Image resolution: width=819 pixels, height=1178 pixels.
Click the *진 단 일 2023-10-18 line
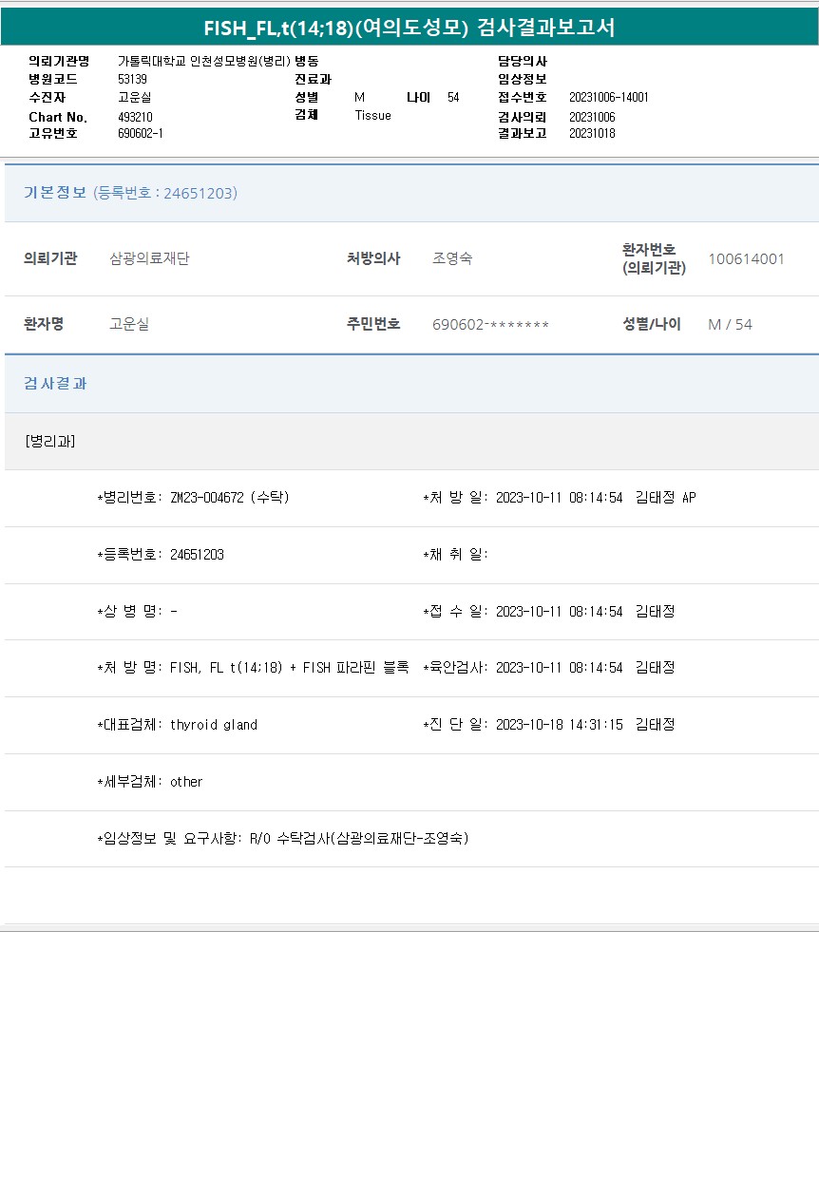pyautogui.click(x=549, y=725)
